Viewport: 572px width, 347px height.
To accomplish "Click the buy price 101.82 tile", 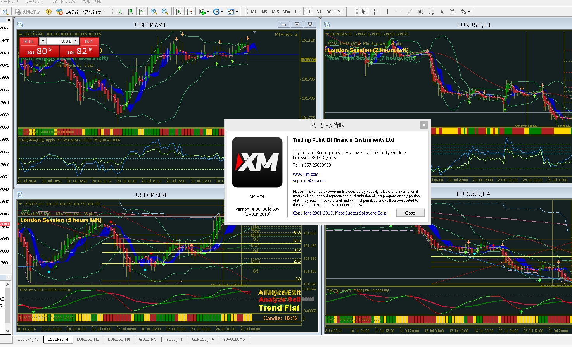I will 79,51.
